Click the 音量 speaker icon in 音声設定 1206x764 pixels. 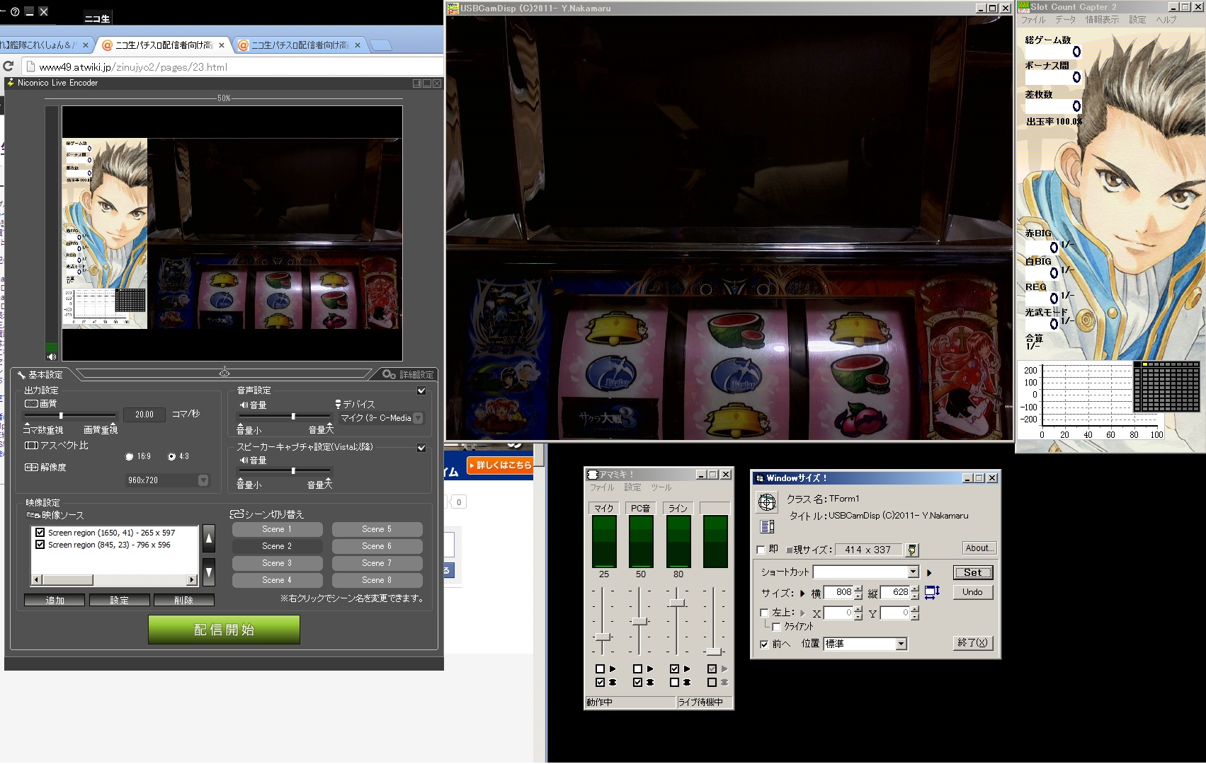(244, 405)
